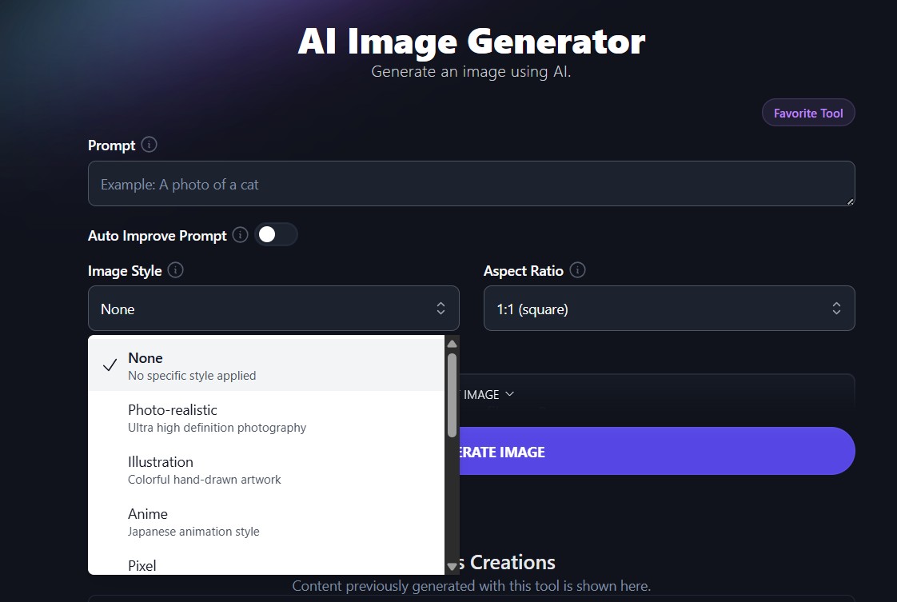Click the Image Style selector chevron
897x602 pixels.
(441, 308)
